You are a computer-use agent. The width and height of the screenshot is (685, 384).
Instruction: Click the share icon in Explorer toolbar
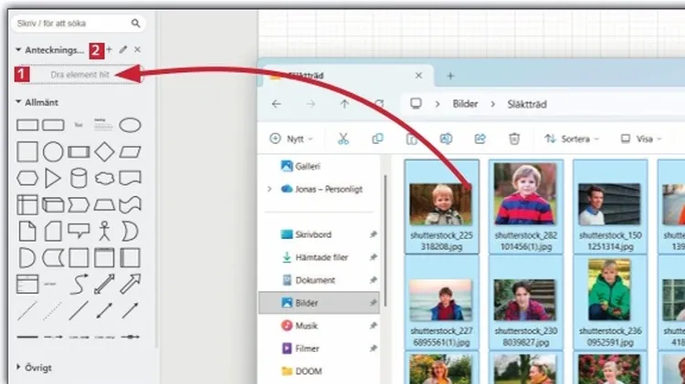click(x=480, y=139)
